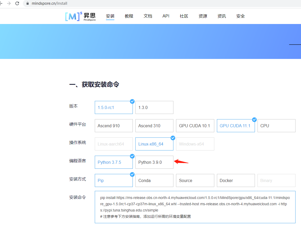The height and width of the screenshot is (230, 301).
Task: Choose Conda install method
Action: coord(154,180)
